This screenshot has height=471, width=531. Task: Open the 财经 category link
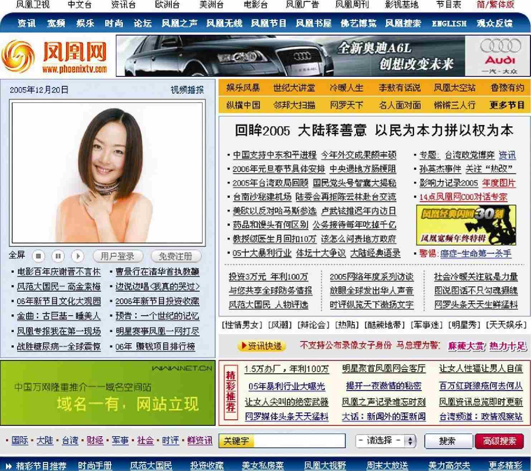[95, 441]
